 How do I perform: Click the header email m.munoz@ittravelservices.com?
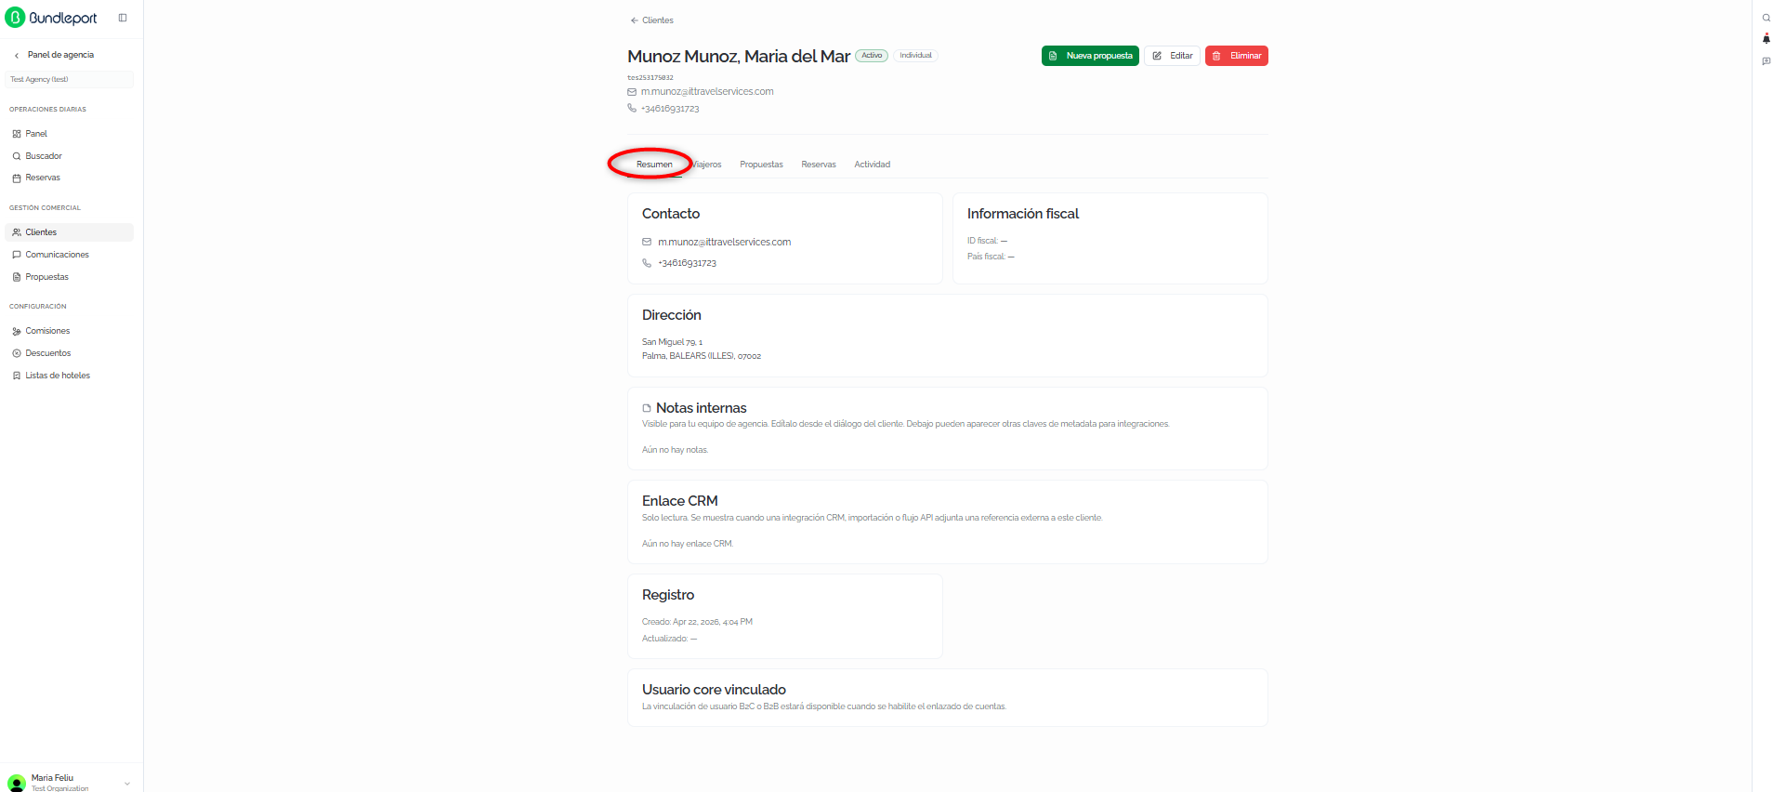point(707,92)
